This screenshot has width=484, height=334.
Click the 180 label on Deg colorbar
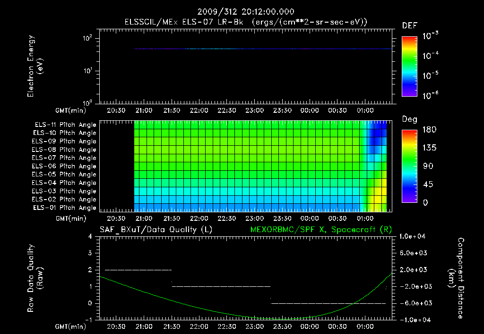(430, 130)
